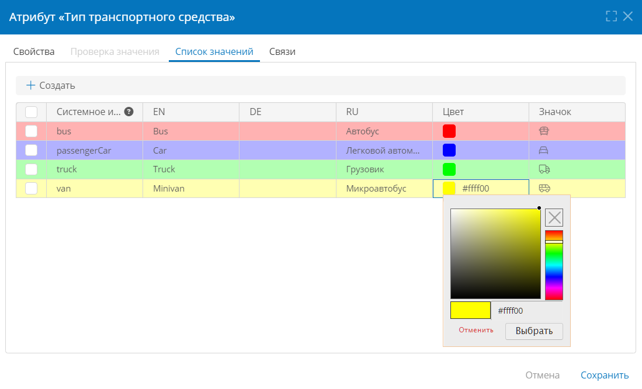The image size is (642, 389).
Task: Toggle the select-all checkbox in the table header
Action: (x=31, y=112)
